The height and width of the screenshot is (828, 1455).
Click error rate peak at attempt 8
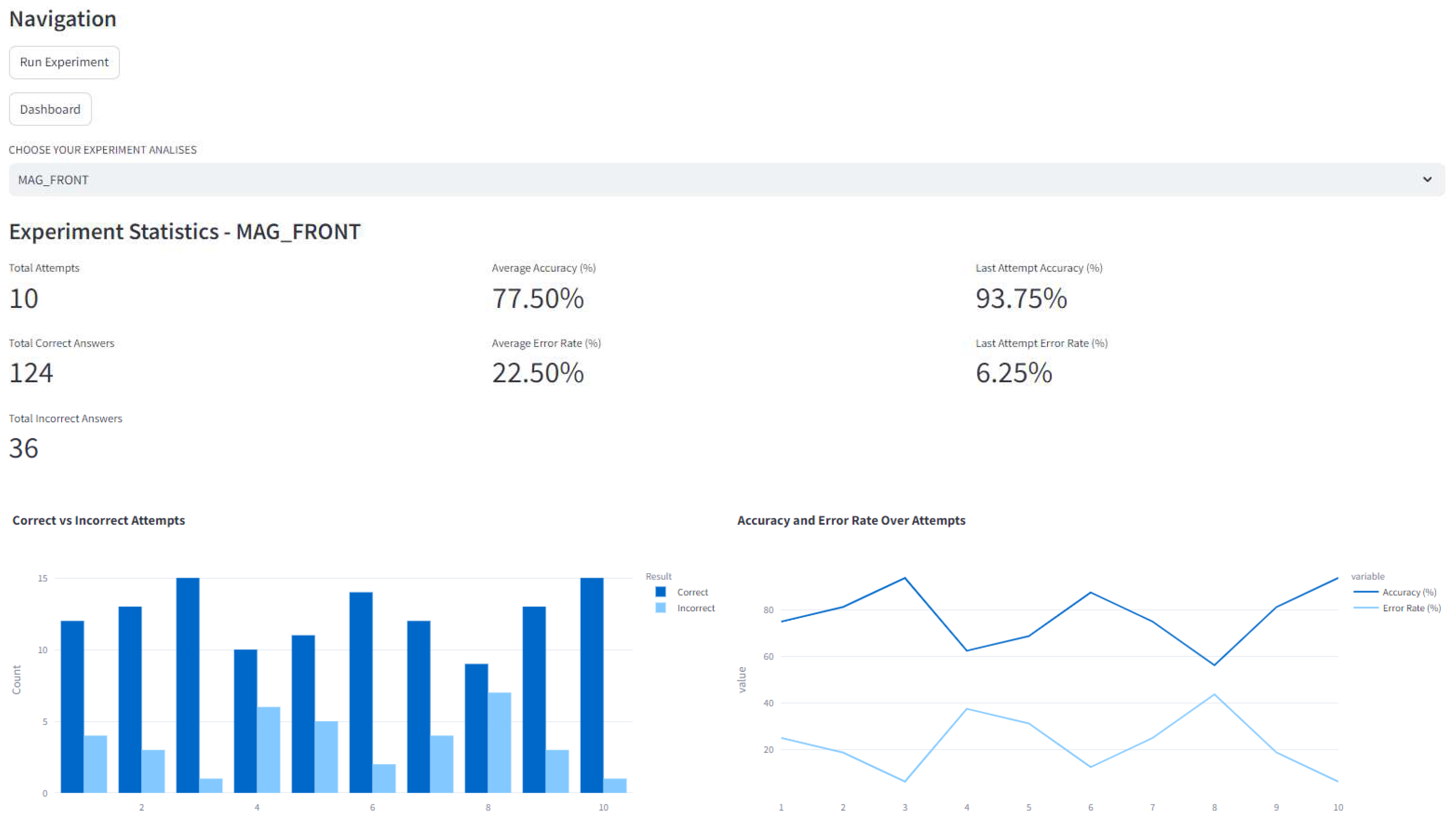[1214, 694]
